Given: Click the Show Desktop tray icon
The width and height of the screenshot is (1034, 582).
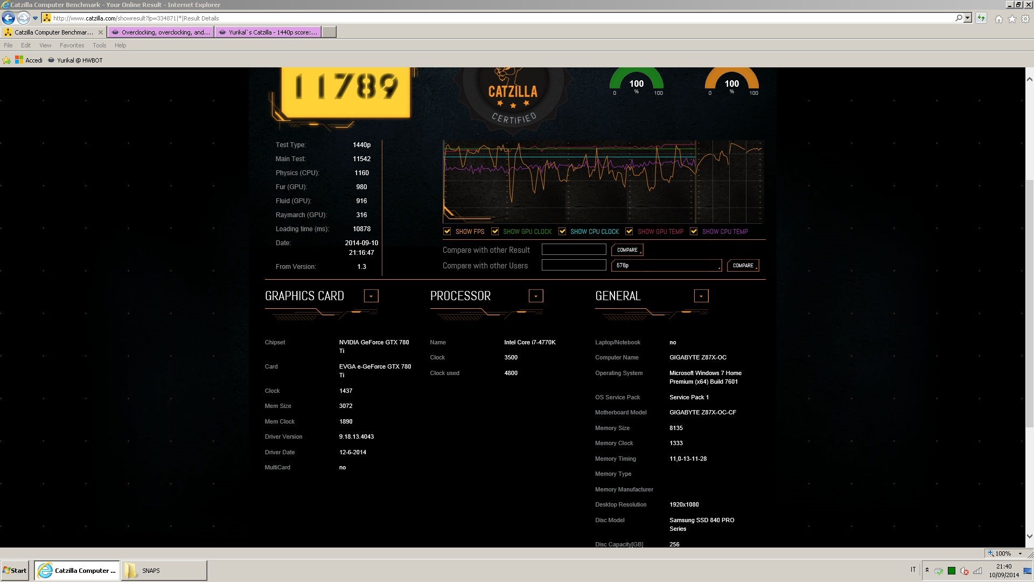Looking at the screenshot, I should click(x=1028, y=571).
